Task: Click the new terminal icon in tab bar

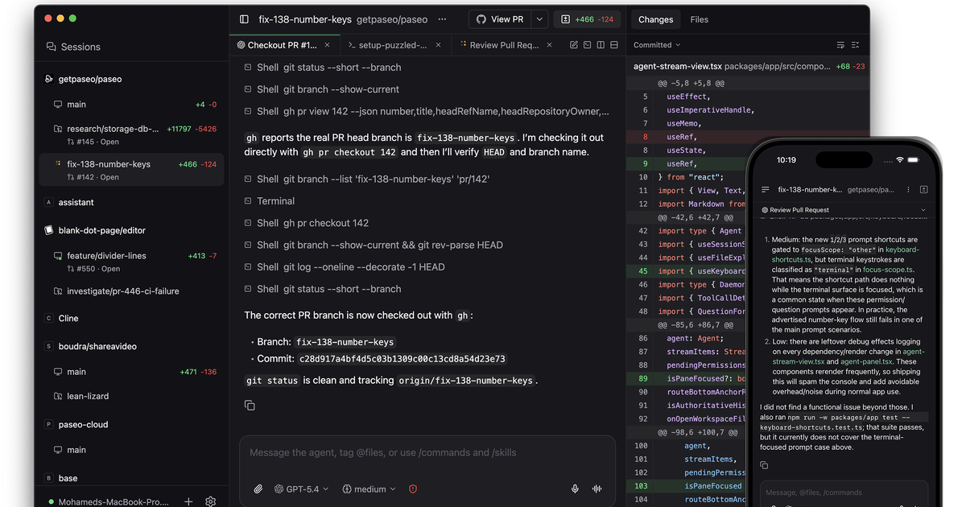Action: 588,45
